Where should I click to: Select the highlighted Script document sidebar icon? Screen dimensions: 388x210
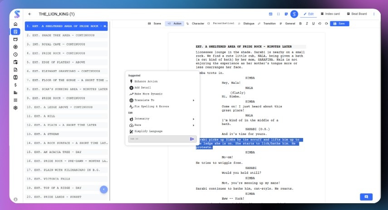click(15, 32)
